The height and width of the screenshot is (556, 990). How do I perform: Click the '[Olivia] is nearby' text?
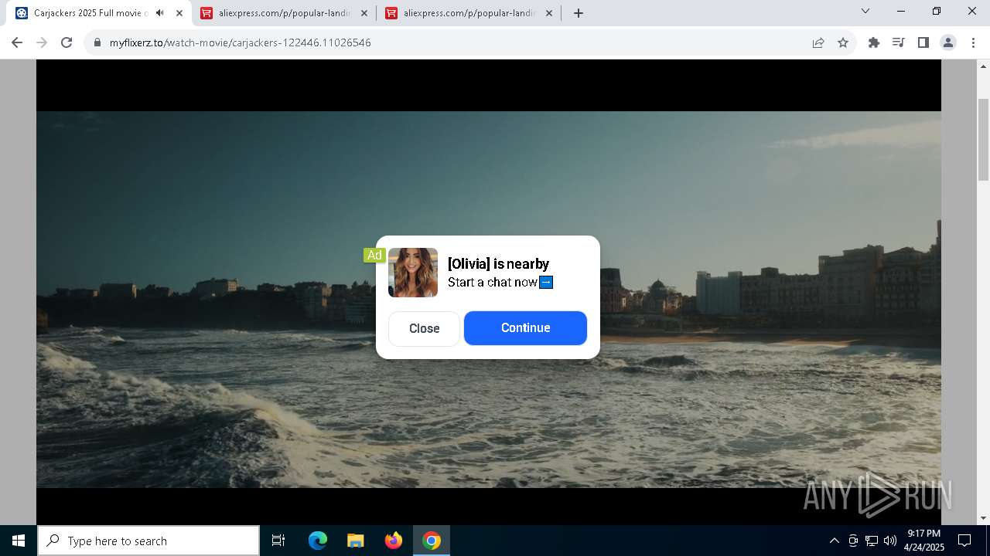coord(498,264)
